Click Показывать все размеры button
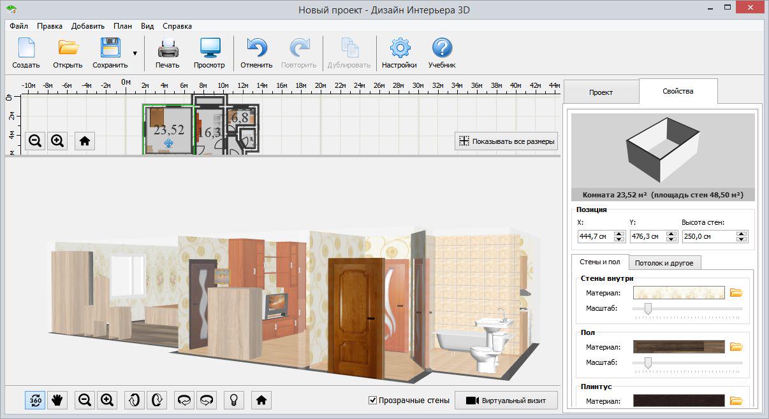769x419 pixels. [x=506, y=141]
